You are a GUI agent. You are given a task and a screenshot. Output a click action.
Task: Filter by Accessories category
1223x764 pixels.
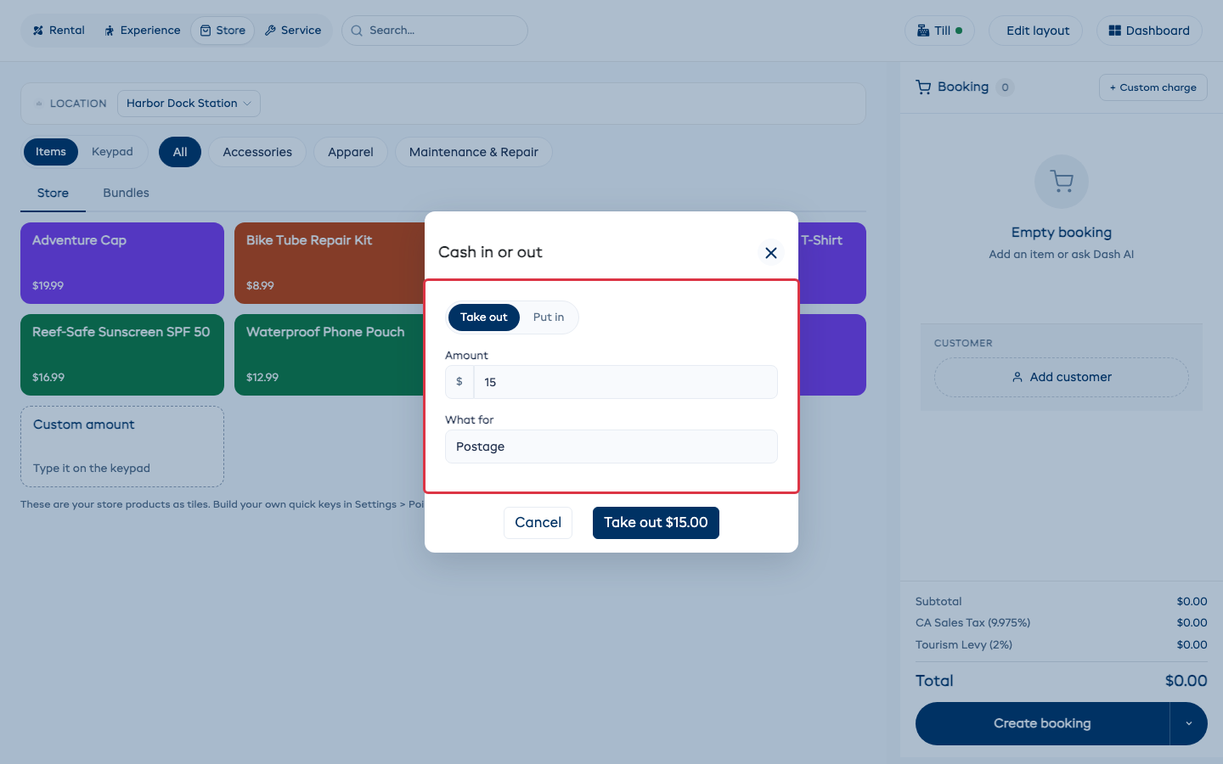point(257,152)
